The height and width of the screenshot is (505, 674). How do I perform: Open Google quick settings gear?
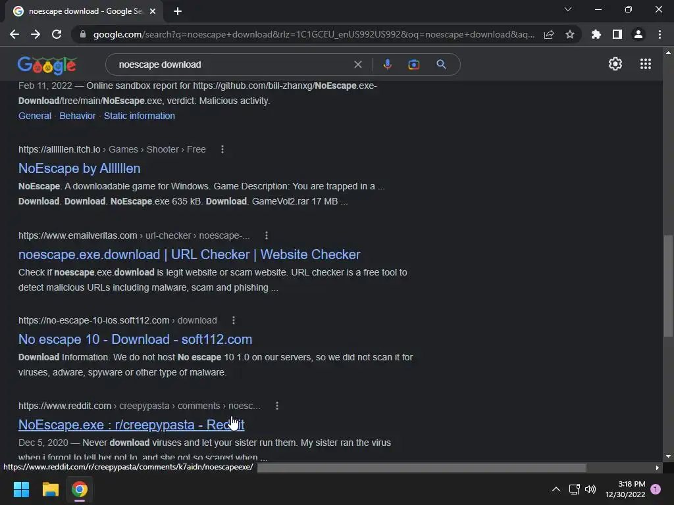615,64
